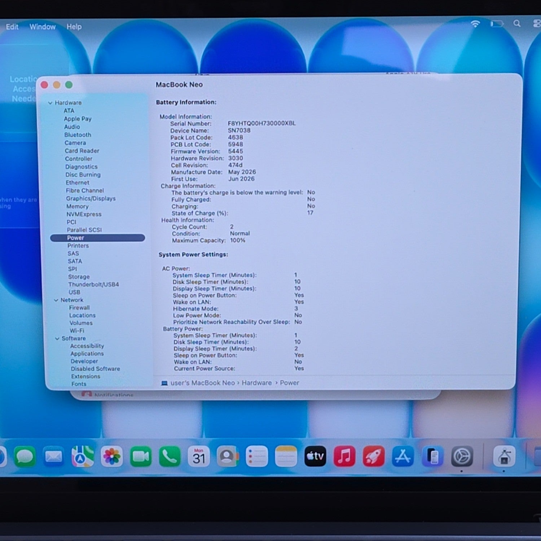The height and width of the screenshot is (541, 541).
Task: Select ATA in the sidebar
Action: coord(69,111)
